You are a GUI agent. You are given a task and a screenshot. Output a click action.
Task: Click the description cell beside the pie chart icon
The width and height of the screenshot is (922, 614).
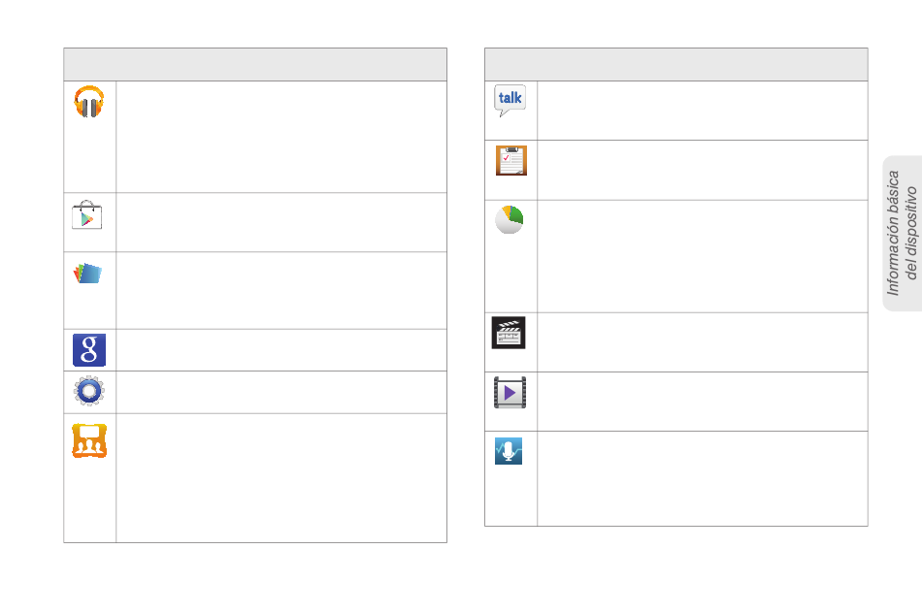(703, 257)
